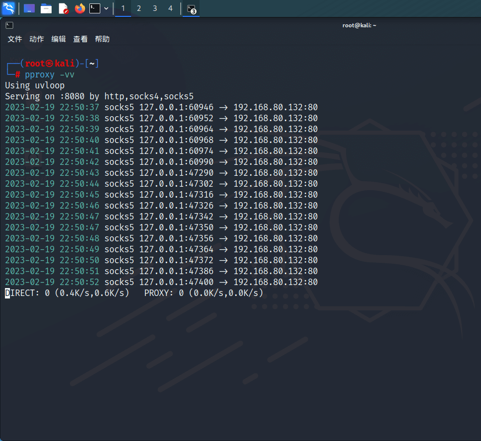Viewport: 481px width, 441px height.
Task: Click the terminal cursor at DIRECT line
Action: pos(7,293)
